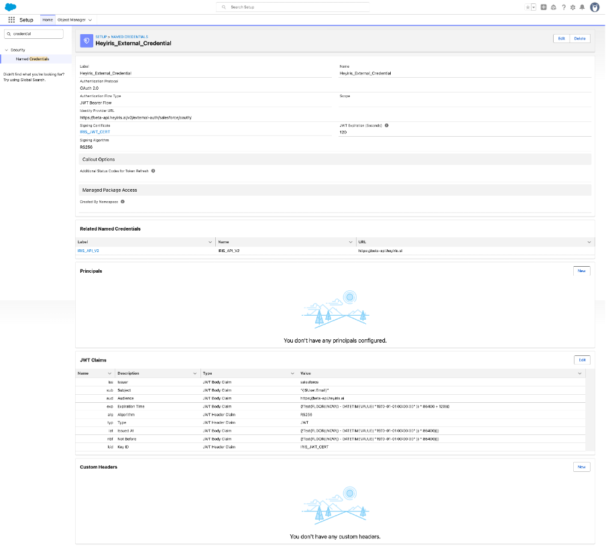Click the Quick Find box containing 'credential'

[x=34, y=34]
